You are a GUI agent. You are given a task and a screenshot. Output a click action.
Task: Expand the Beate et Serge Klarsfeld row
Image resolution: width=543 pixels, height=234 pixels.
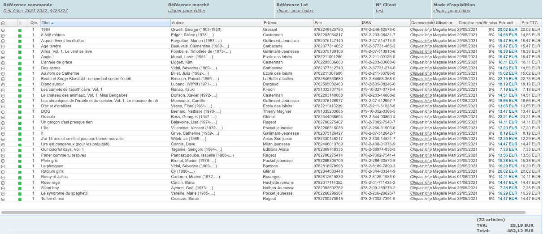[x=3, y=79]
